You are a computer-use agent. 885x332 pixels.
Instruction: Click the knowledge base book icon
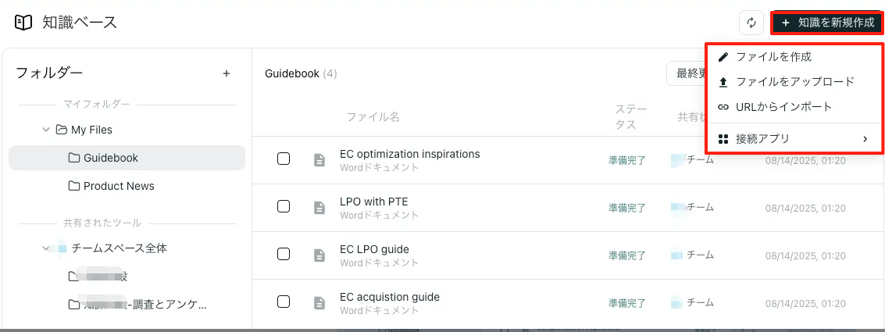pos(24,23)
